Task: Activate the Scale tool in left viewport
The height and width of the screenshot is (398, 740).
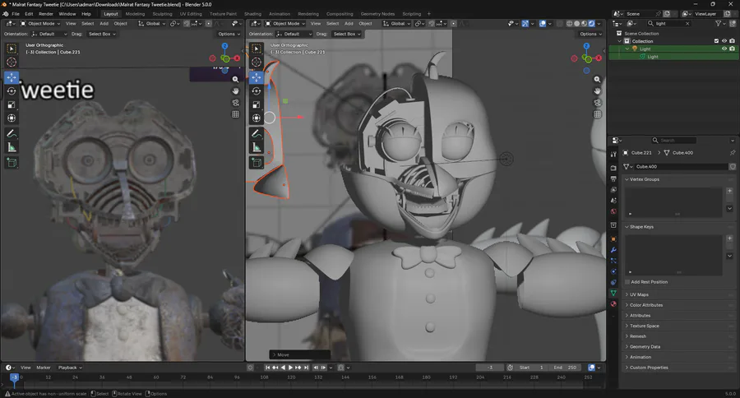Action: click(12, 104)
